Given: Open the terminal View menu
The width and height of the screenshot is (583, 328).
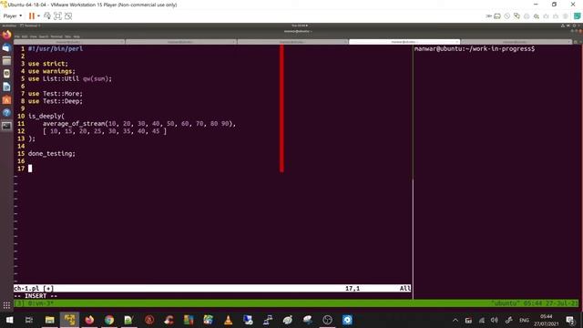Looking at the screenshot, I should (x=34, y=36).
